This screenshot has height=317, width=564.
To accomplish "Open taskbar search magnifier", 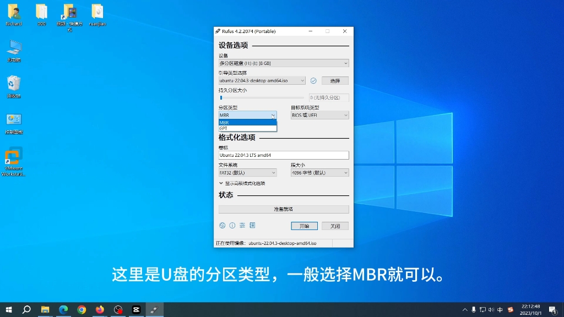I will pyautogui.click(x=26, y=309).
